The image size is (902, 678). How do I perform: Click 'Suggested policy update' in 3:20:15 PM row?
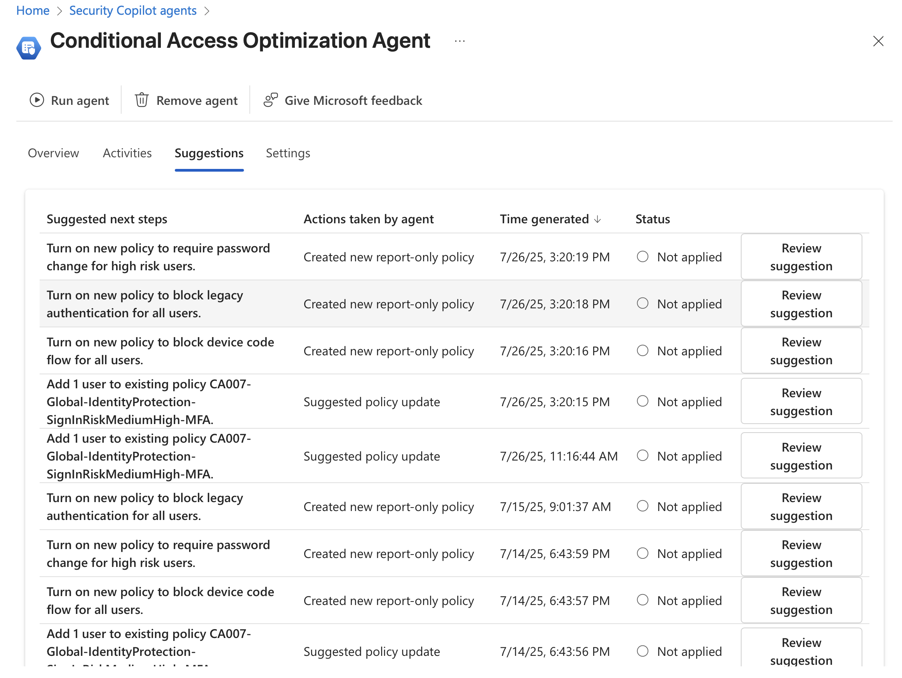(372, 402)
